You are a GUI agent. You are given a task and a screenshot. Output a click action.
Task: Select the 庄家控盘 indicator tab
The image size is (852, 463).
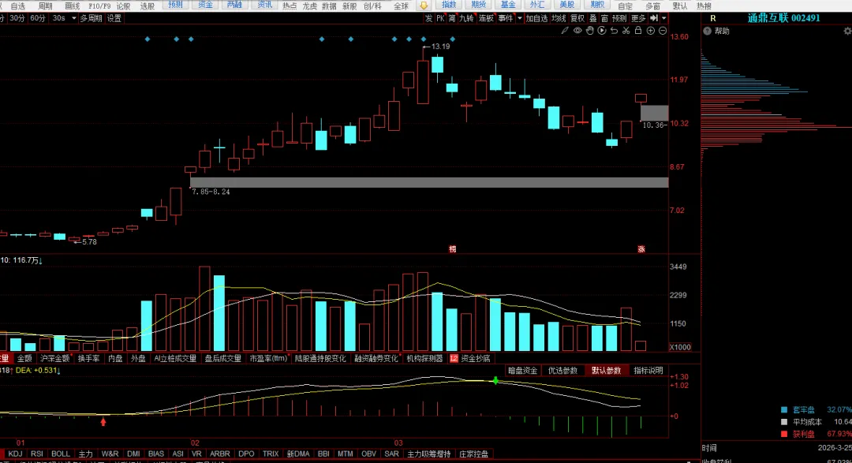pos(474,454)
